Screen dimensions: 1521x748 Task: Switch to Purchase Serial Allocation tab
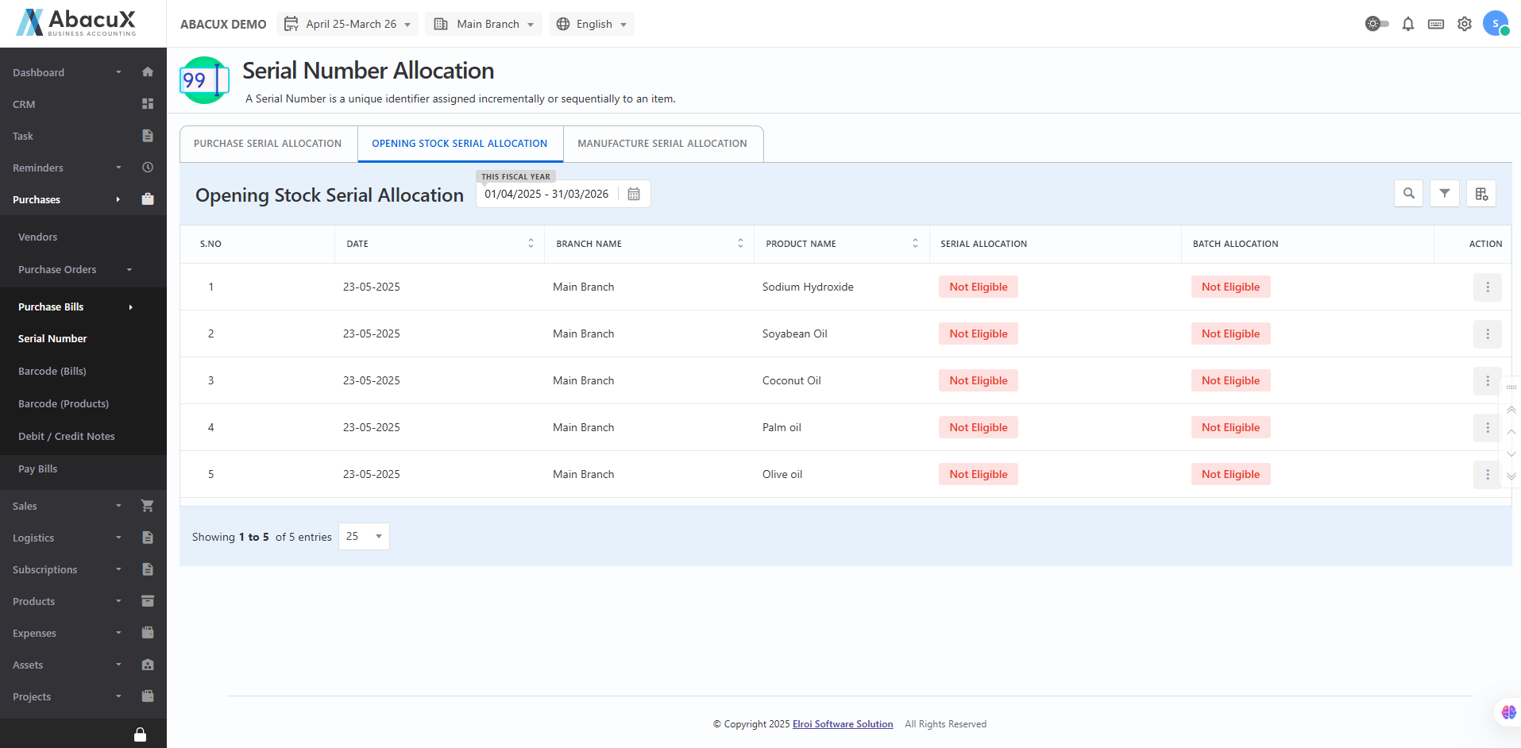pyautogui.click(x=268, y=144)
